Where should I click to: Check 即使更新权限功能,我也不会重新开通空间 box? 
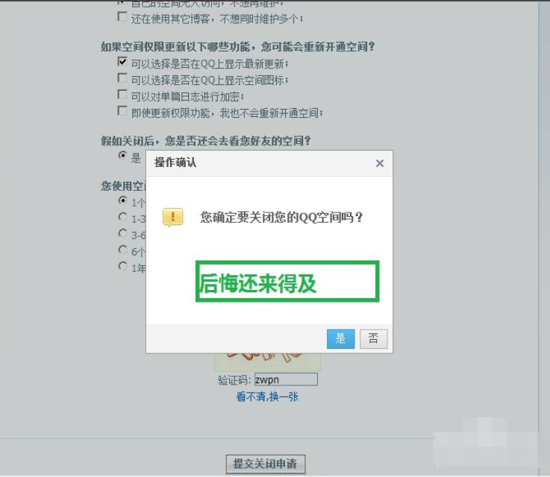point(122,112)
